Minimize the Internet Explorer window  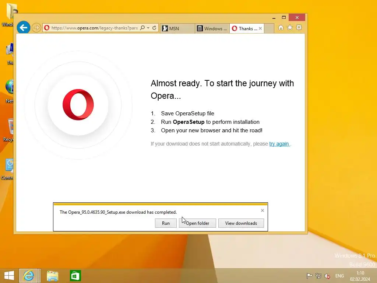click(274, 18)
